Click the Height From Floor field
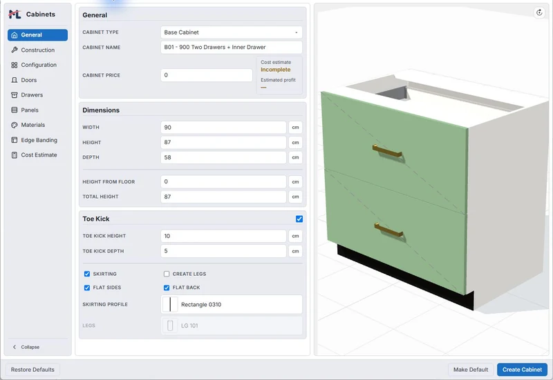Screen dimensions: 553x380 point(223,182)
